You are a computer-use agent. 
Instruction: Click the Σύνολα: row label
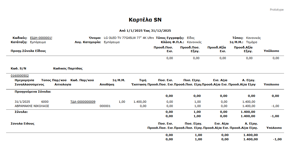(21, 112)
